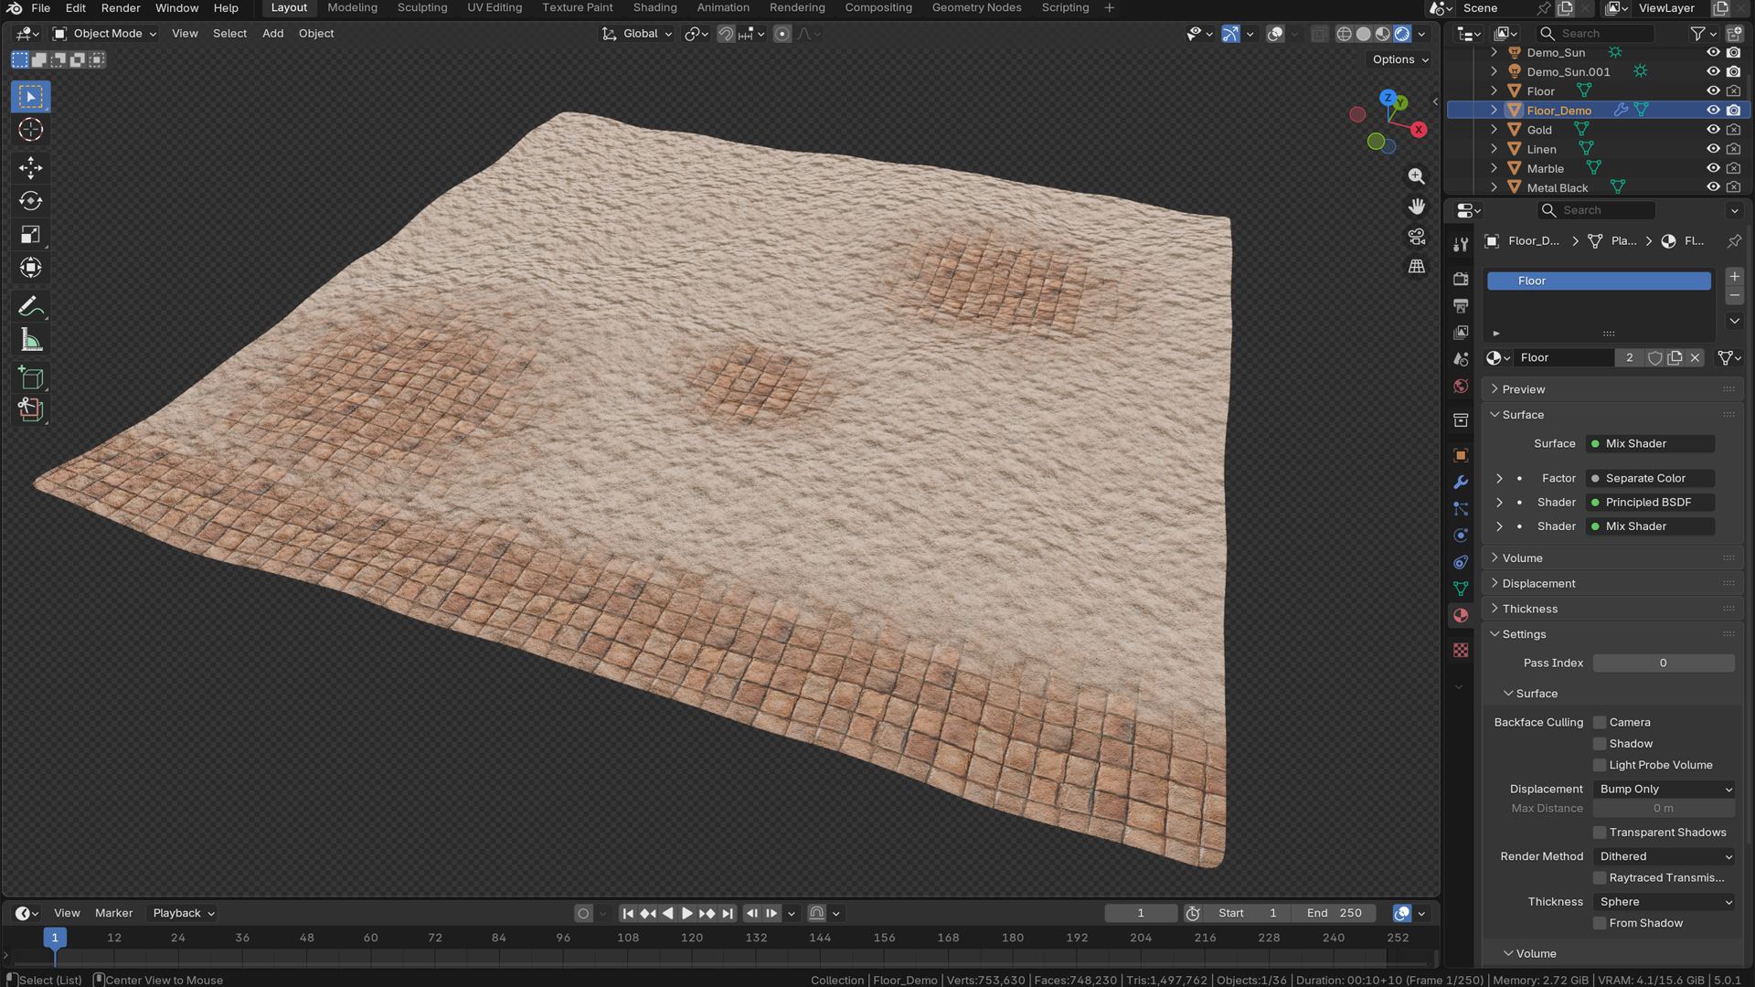Play the animation forward
The image size is (1755, 987).
(687, 913)
